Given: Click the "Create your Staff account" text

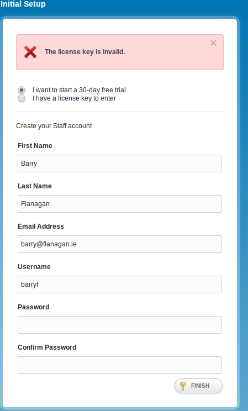Looking at the screenshot, I should (54, 126).
